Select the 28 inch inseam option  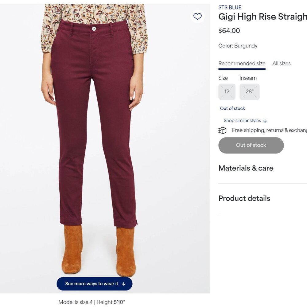point(249,91)
